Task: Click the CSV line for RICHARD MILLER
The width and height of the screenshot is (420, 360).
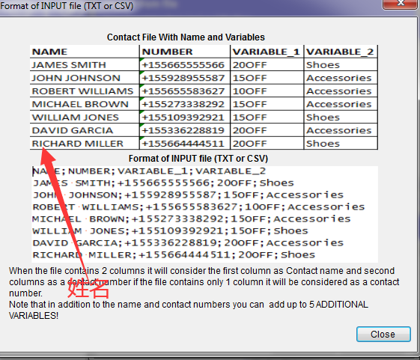Action: (174, 254)
